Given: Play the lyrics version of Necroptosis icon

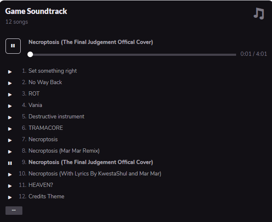Looking at the screenshot, I should click(10, 174).
